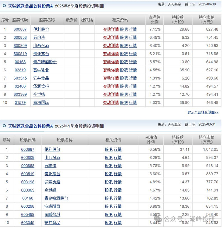This screenshot has width=222, height=228.
Task: Open 股吧 for the 迎驾贡酒 row
Action: (109, 182)
